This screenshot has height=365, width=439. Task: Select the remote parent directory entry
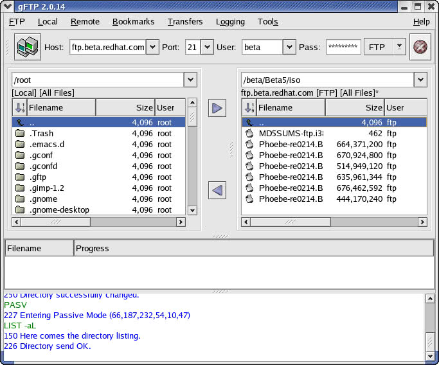pos(334,122)
